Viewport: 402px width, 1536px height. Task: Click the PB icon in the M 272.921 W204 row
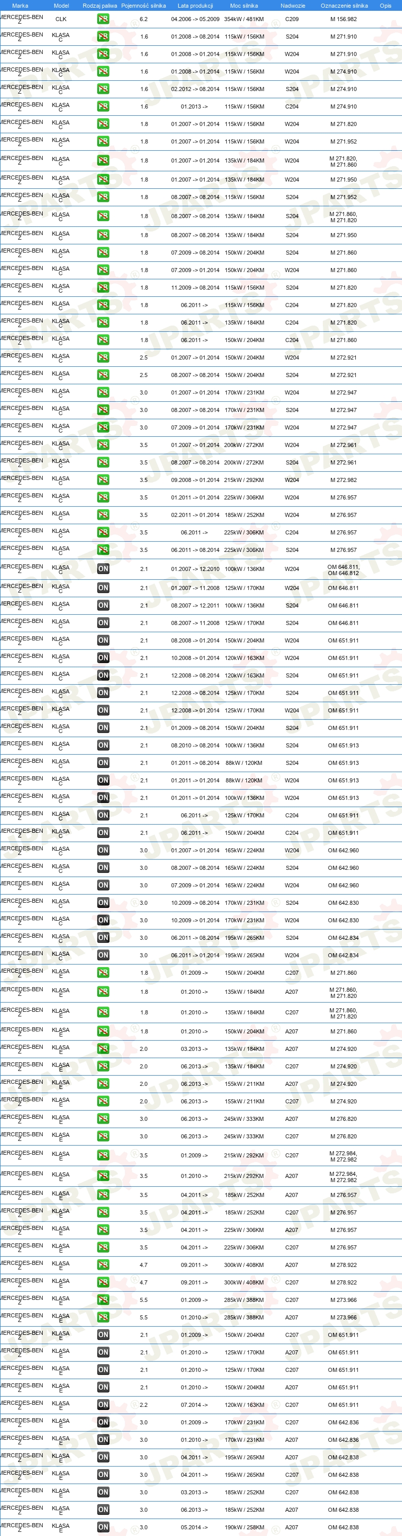tap(103, 357)
